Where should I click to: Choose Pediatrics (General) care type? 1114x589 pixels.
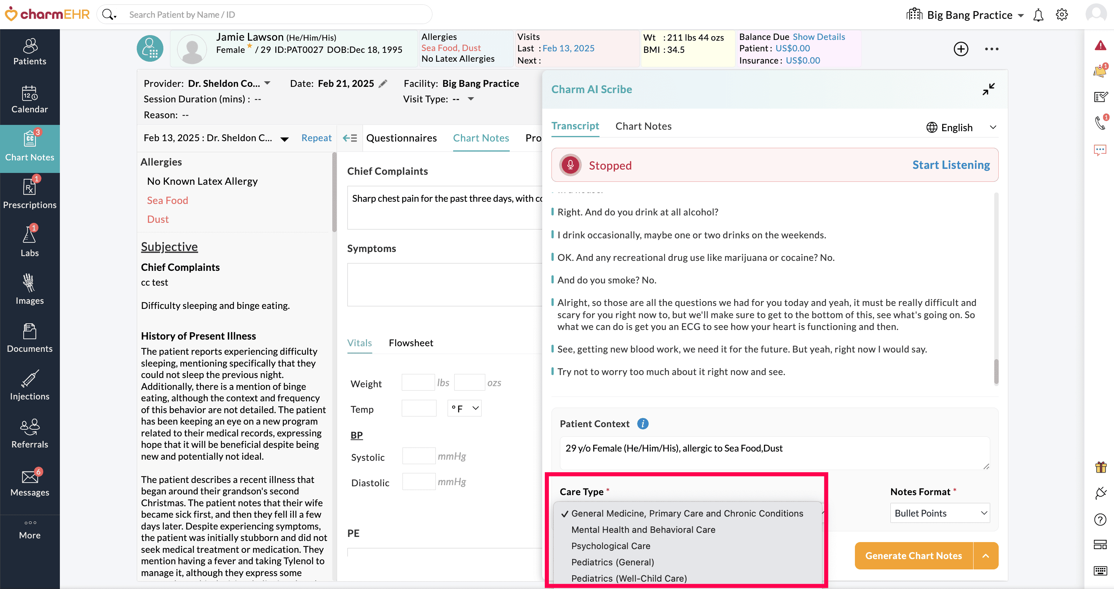612,562
